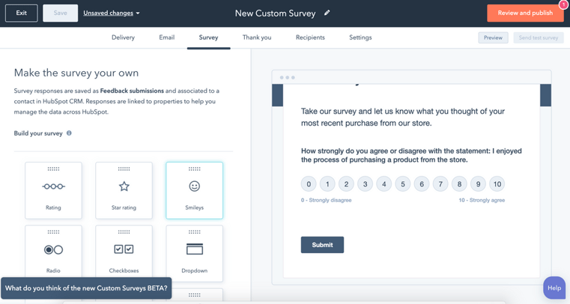Open the Help widget

click(x=554, y=288)
